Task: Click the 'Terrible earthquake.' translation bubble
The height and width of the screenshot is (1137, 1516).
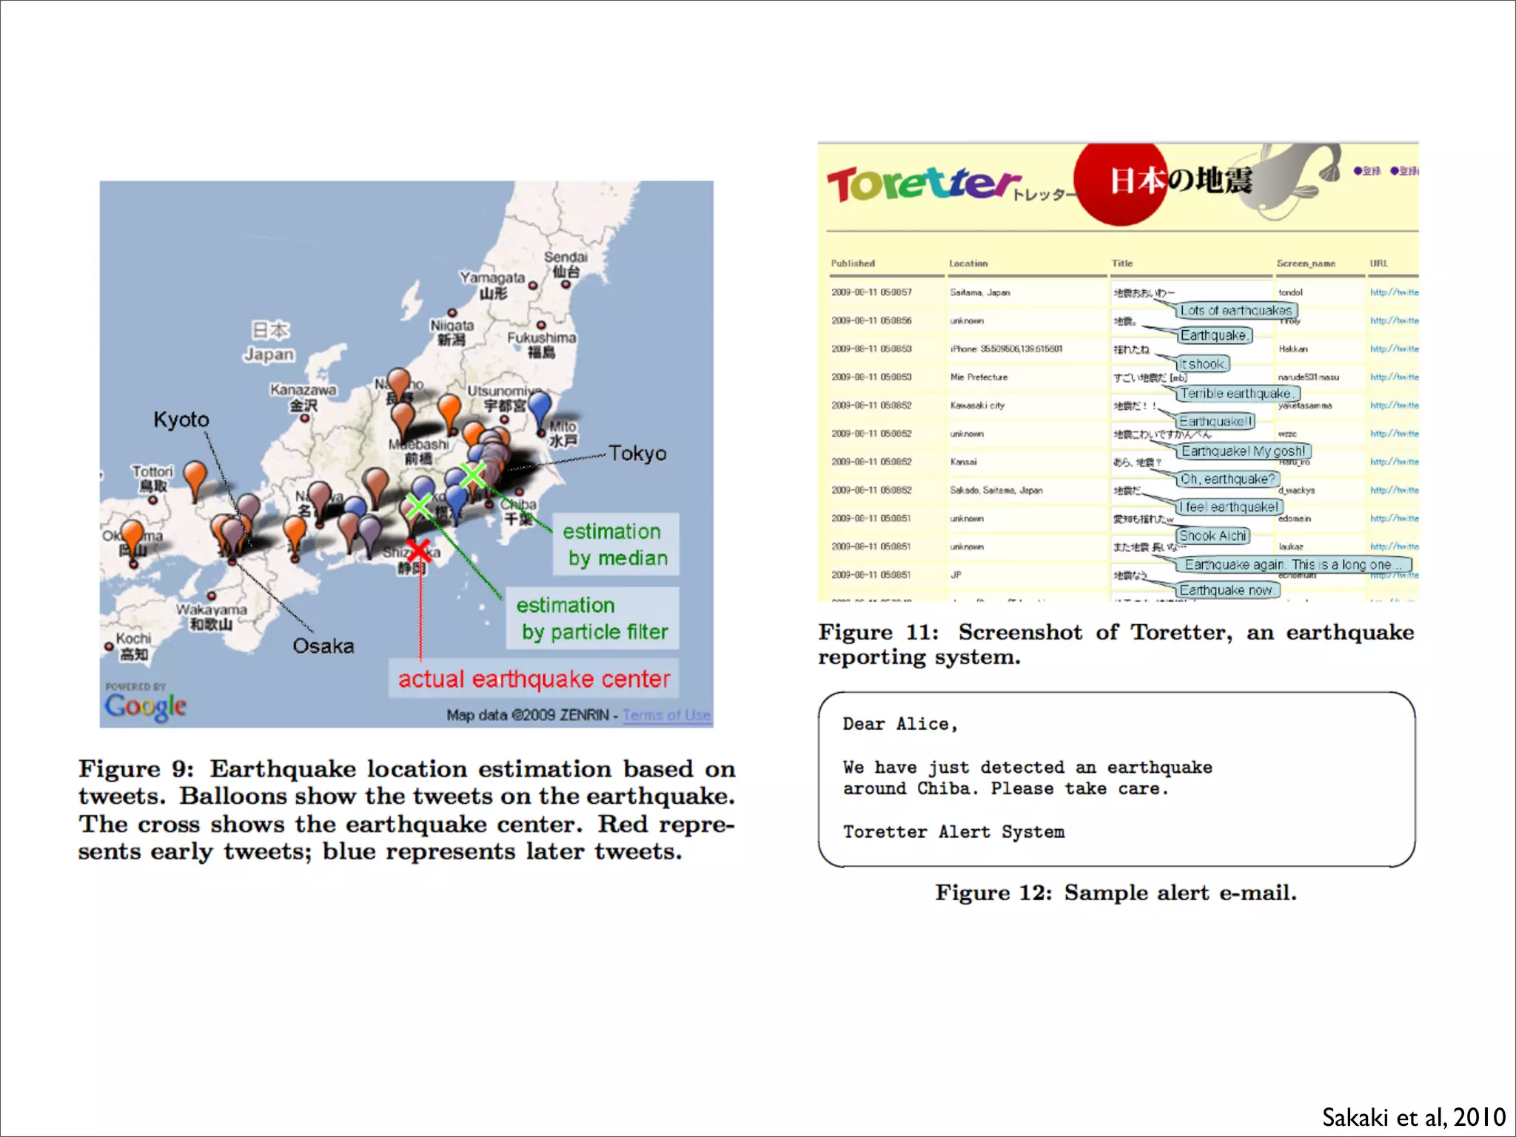Action: point(1237,394)
